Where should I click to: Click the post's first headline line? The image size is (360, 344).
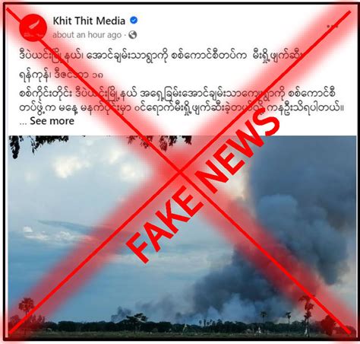click(x=162, y=55)
